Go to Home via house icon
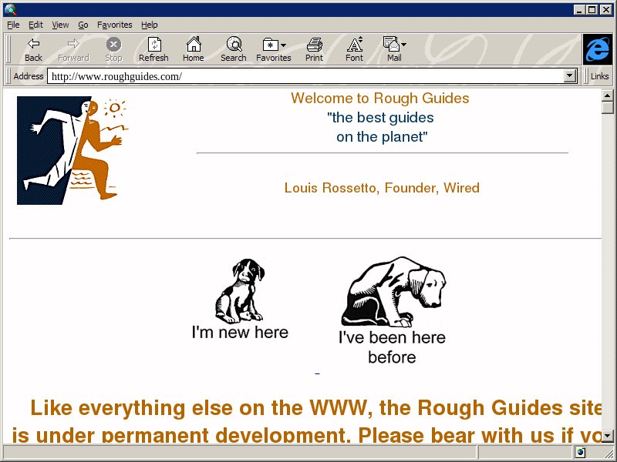This screenshot has height=462, width=617. point(193,45)
